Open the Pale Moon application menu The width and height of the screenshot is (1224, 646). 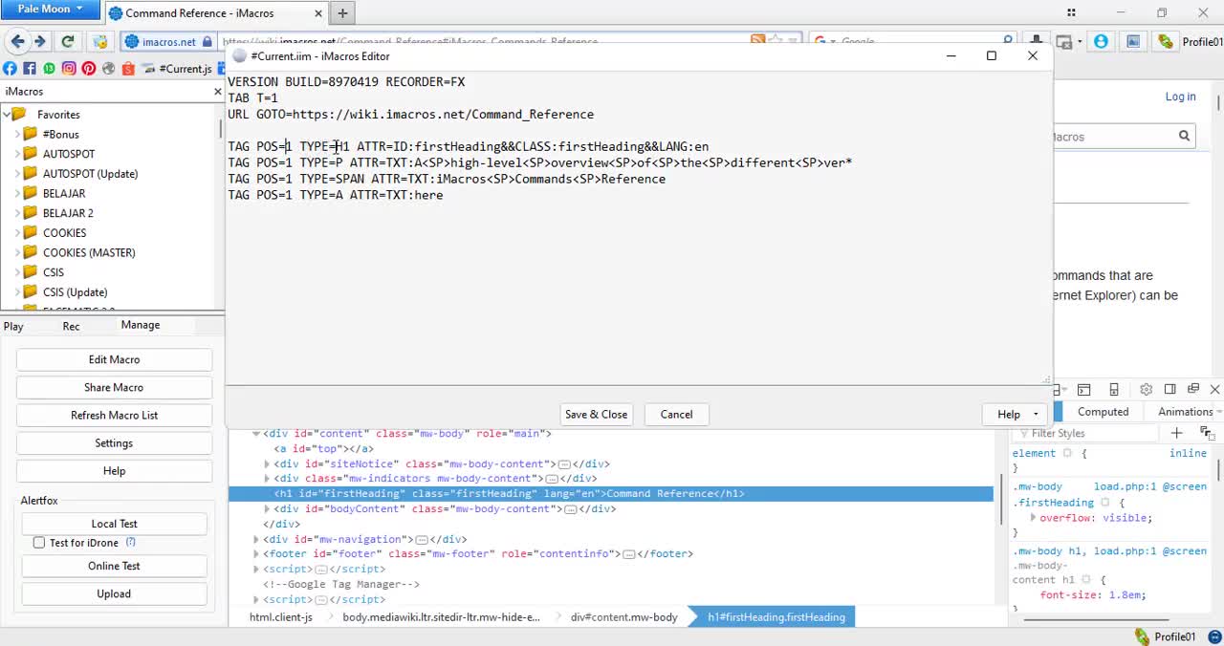[x=50, y=10]
